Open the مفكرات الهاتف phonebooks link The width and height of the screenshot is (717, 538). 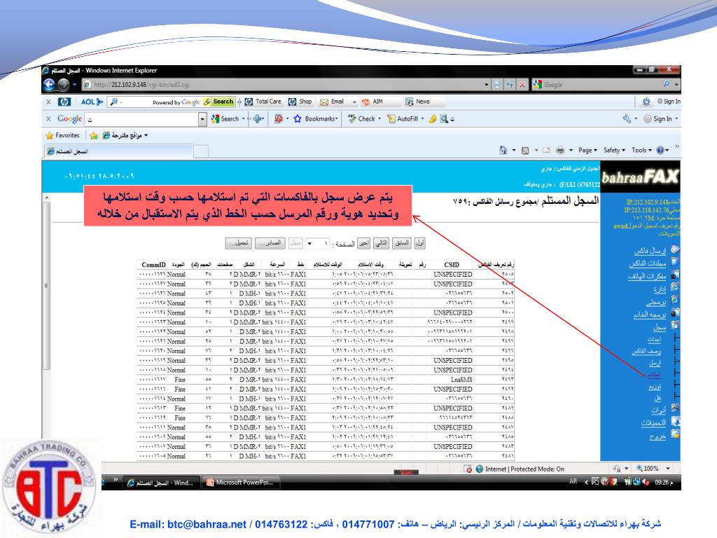[647, 276]
